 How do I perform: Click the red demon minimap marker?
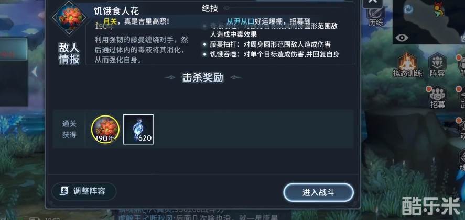point(437,10)
